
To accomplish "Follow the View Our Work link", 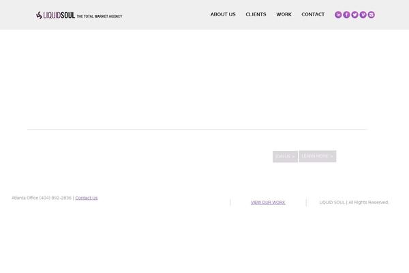I will (x=268, y=203).
